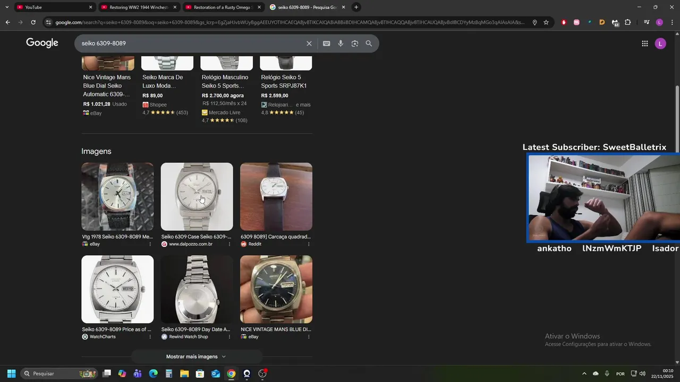The height and width of the screenshot is (382, 680).
Task: Expand Mostrar mais imagens
Action: (197, 357)
